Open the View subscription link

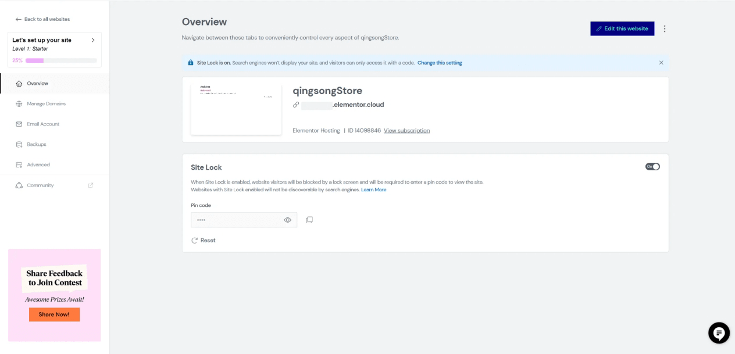tap(406, 131)
